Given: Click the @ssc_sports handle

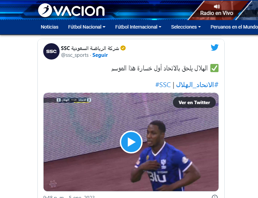Looking at the screenshot, I should [75, 55].
